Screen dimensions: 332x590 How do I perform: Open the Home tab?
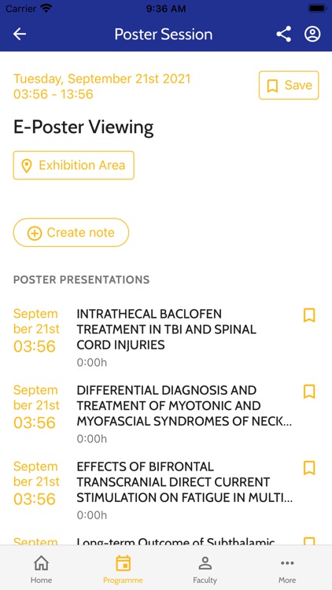coord(42,569)
